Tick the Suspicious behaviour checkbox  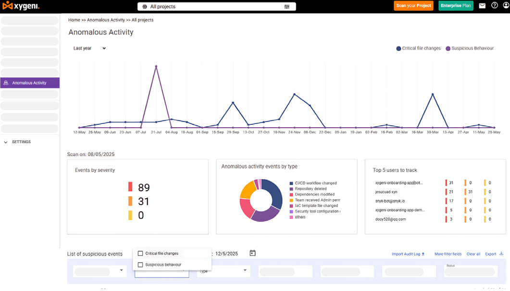140,265
